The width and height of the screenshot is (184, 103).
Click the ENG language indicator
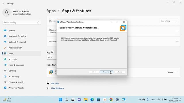click(153, 100)
